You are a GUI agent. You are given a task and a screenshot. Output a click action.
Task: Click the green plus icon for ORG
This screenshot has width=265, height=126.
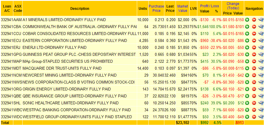tap(247, 89)
